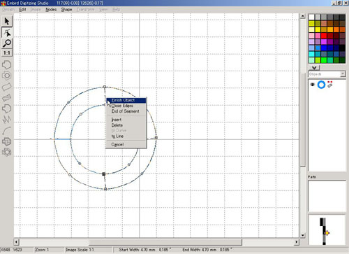Click the down chevron button under the palette

[314, 67]
